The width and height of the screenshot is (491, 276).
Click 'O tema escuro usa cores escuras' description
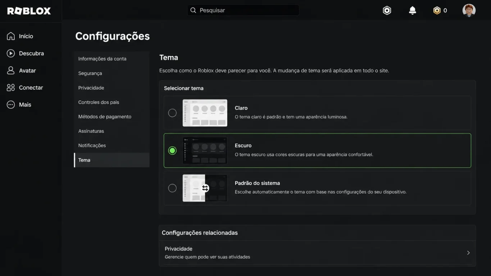coord(304,155)
